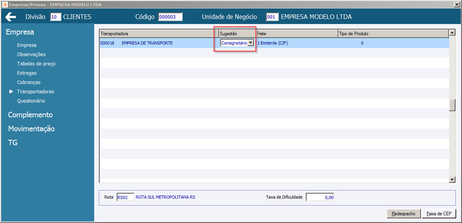Click the Divisão code field
Screen dimensions: 462x223
[55, 17]
